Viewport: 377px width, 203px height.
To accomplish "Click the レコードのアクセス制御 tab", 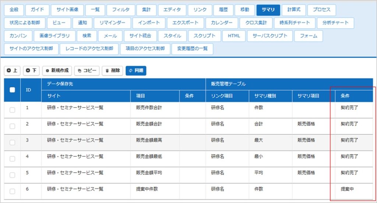I will tap(89, 49).
